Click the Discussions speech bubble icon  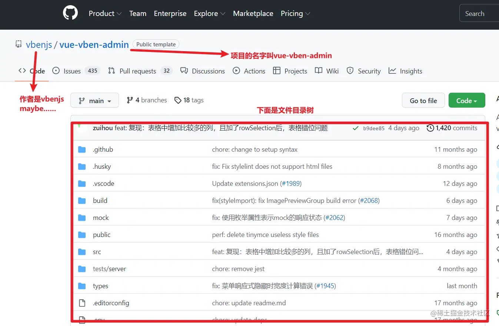pyautogui.click(x=184, y=70)
